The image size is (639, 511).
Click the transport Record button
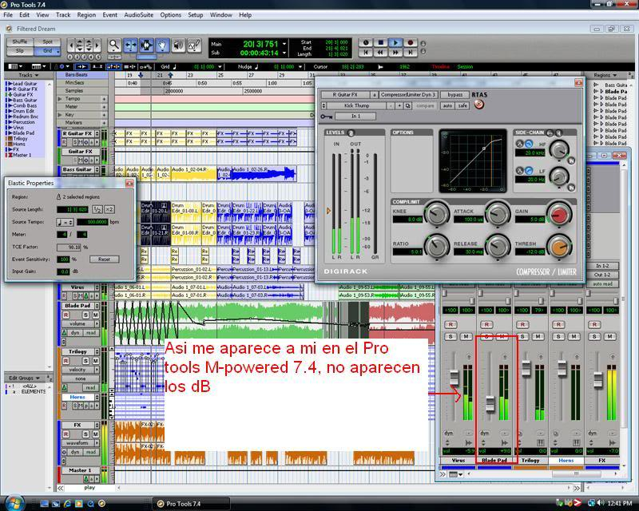pos(411,42)
